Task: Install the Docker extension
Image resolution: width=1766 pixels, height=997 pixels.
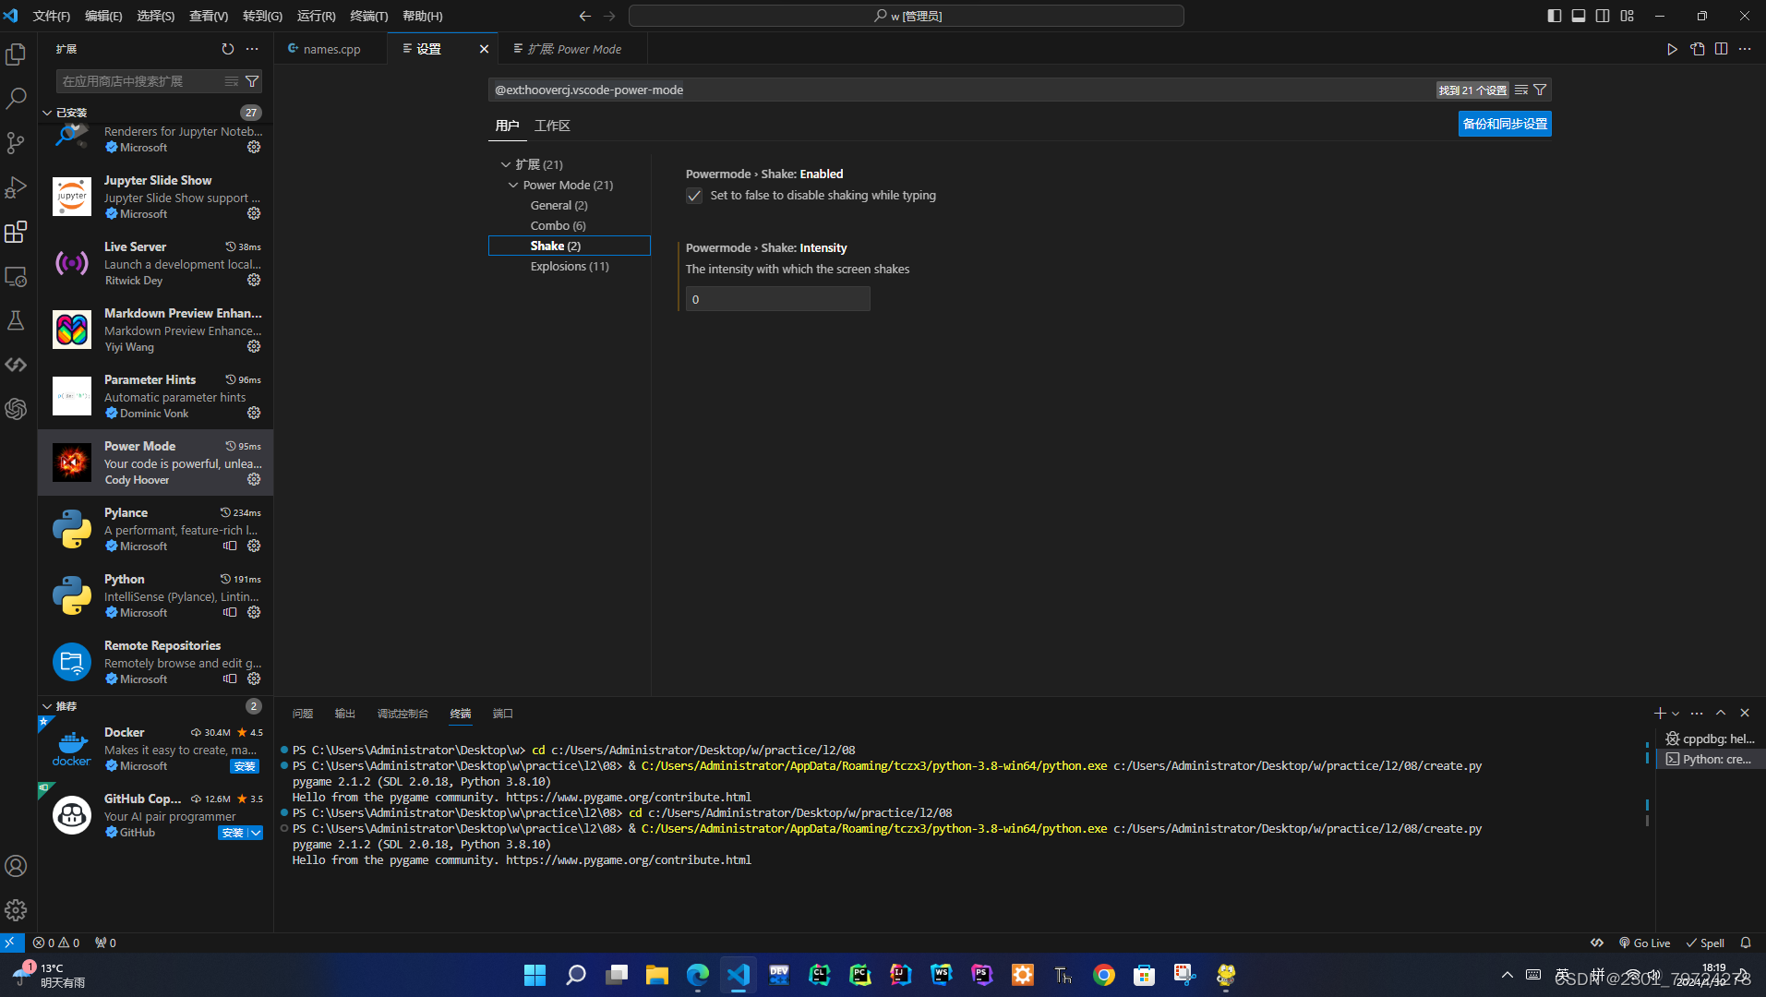Action: pos(244,765)
